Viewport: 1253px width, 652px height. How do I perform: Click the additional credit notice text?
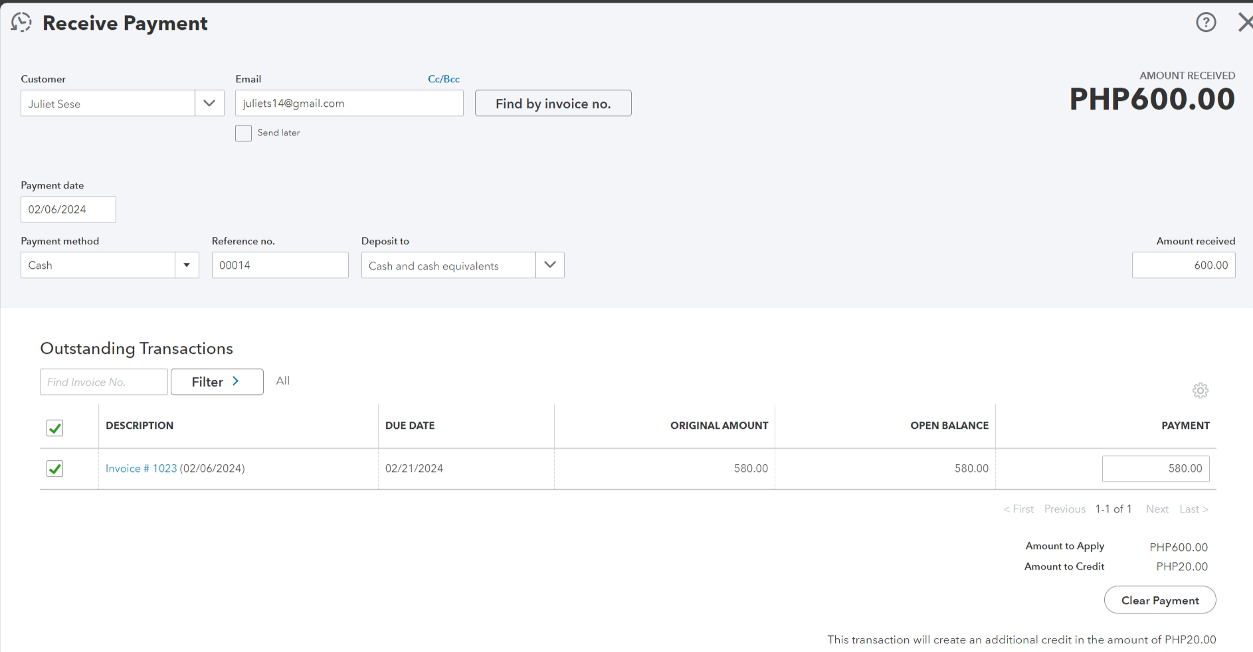pos(1022,640)
